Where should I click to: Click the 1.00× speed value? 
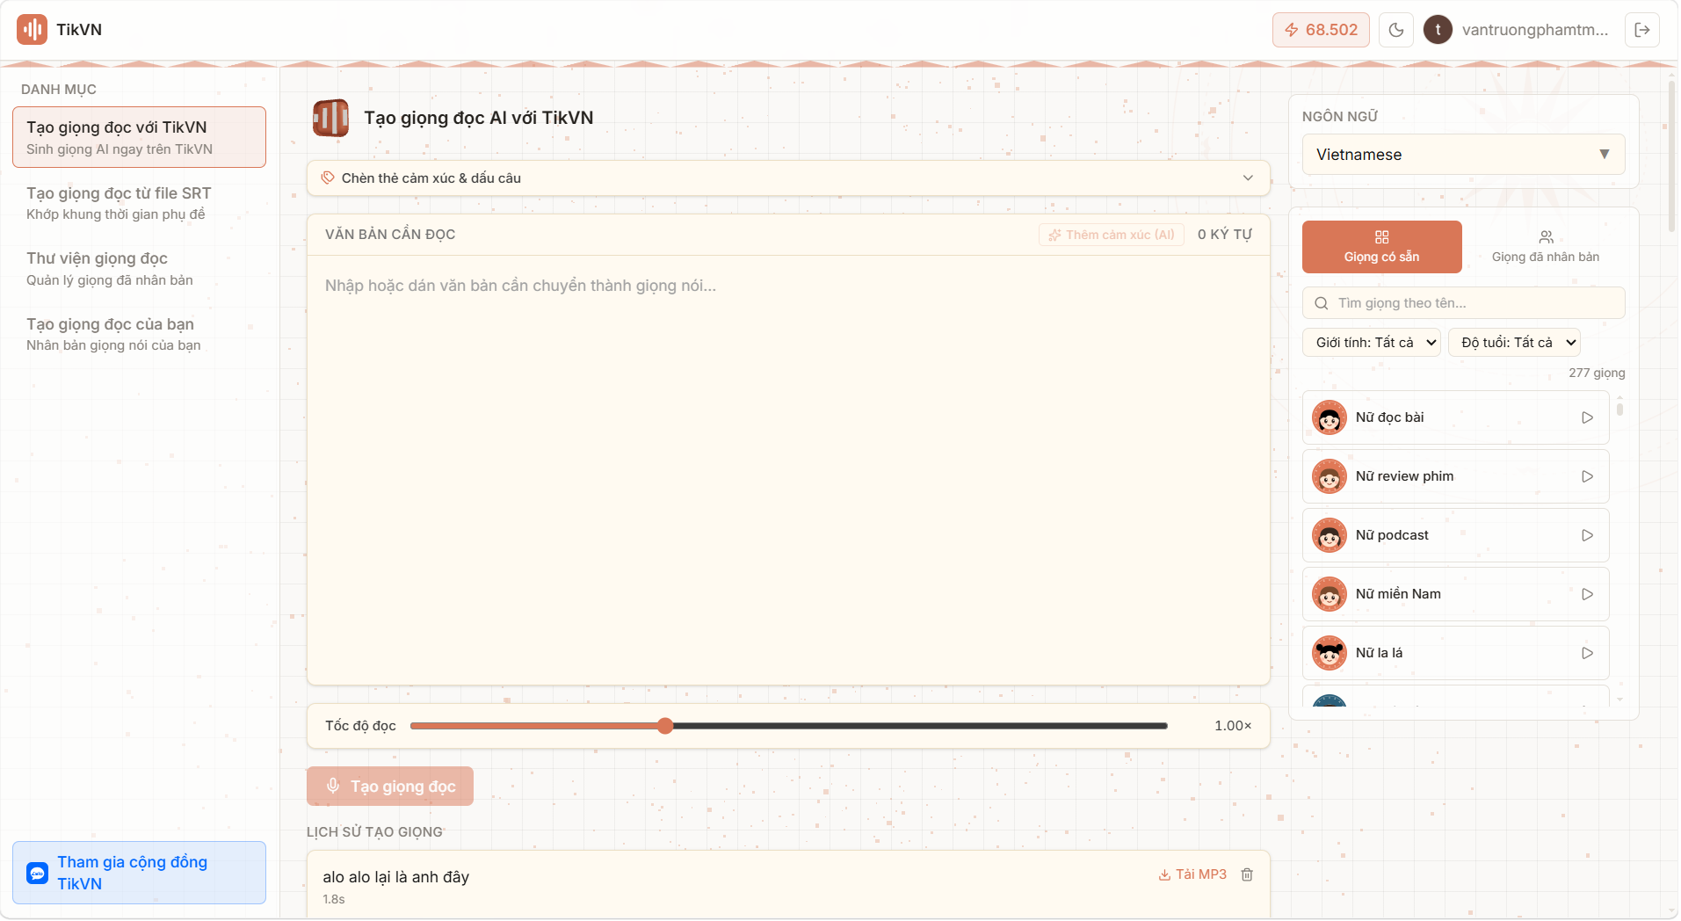(1233, 726)
